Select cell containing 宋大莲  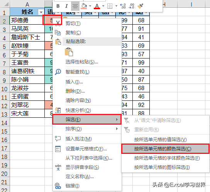(27, 114)
